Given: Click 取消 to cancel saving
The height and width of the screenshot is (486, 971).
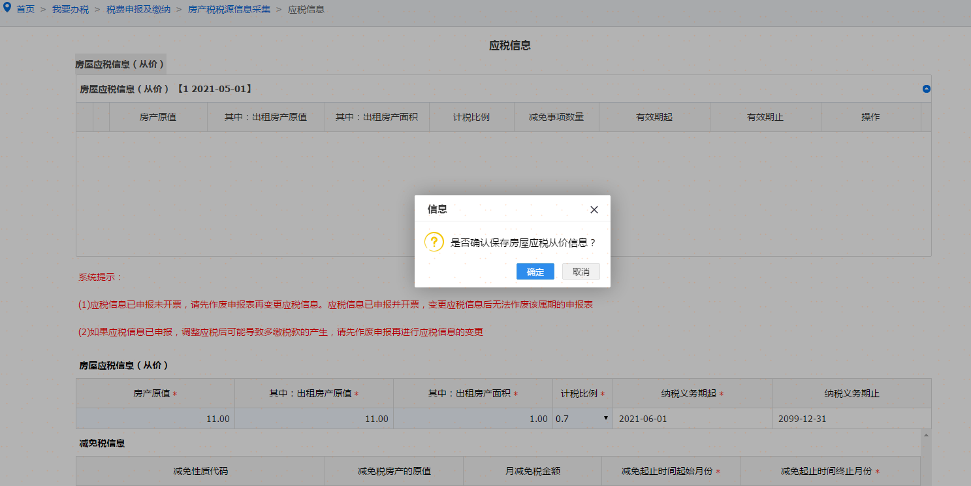Looking at the screenshot, I should point(581,272).
